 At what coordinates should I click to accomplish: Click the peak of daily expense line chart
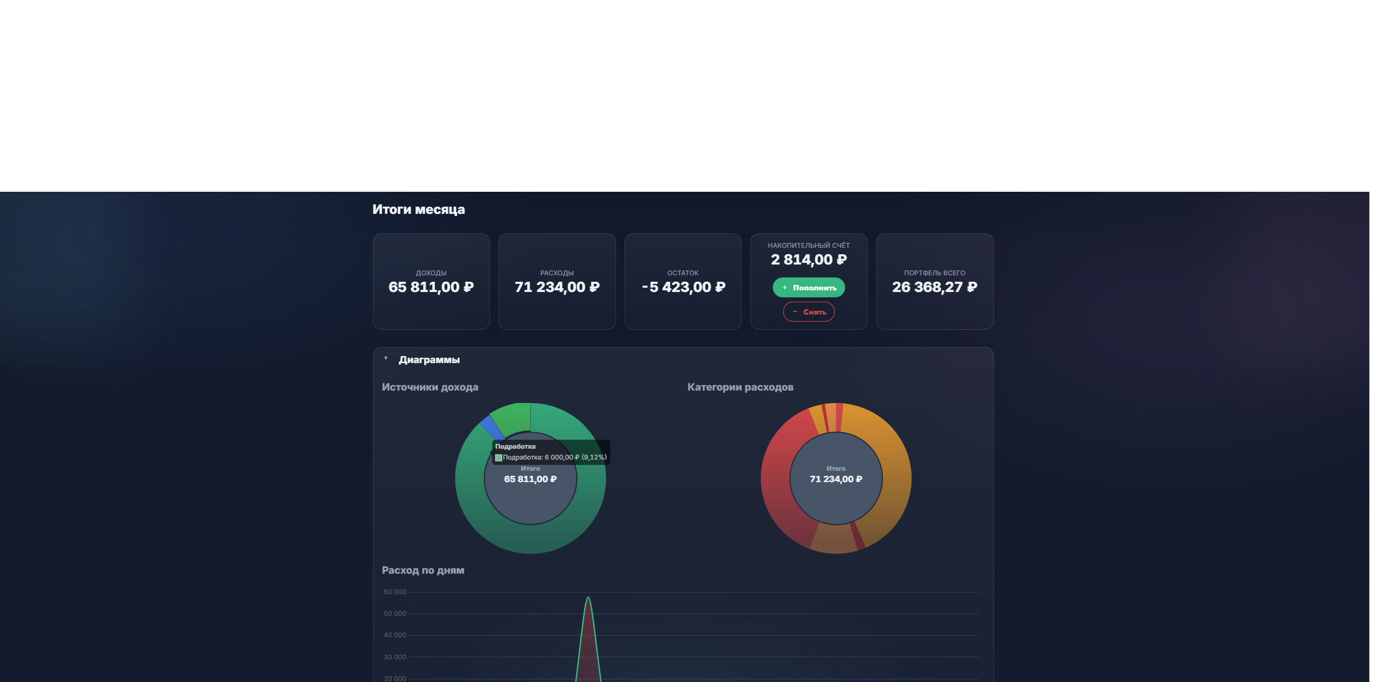(588, 597)
